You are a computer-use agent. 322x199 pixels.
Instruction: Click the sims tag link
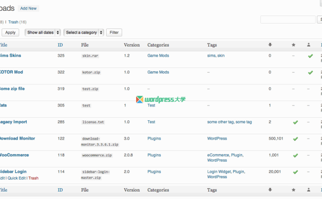coord(211,56)
